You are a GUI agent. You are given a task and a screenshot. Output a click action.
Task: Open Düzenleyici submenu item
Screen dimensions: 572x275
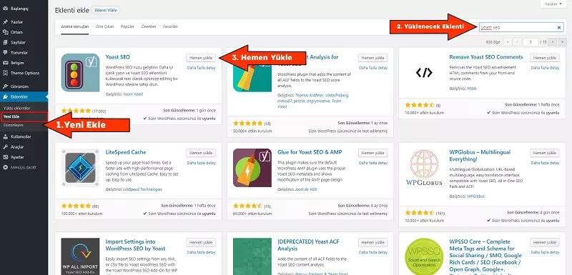coord(14,125)
